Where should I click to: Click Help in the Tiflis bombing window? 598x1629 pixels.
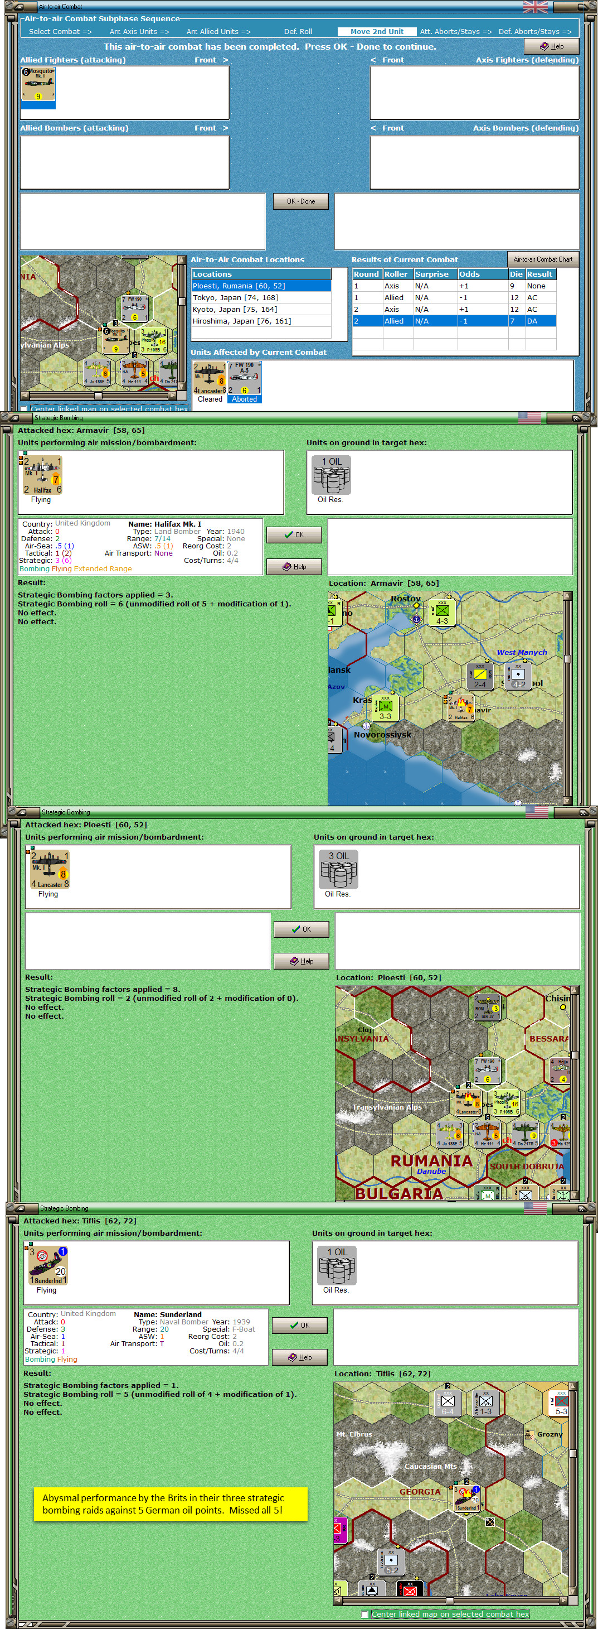pos(300,1357)
